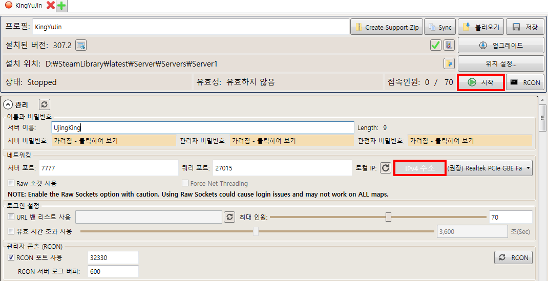Close the KingYuJin profile tab with red X
The image size is (548, 281).
tap(51, 5)
